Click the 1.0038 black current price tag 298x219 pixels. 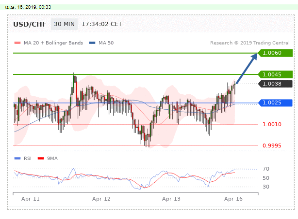[x=275, y=84]
